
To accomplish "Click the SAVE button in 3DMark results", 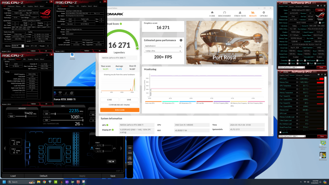I will 129,100.
